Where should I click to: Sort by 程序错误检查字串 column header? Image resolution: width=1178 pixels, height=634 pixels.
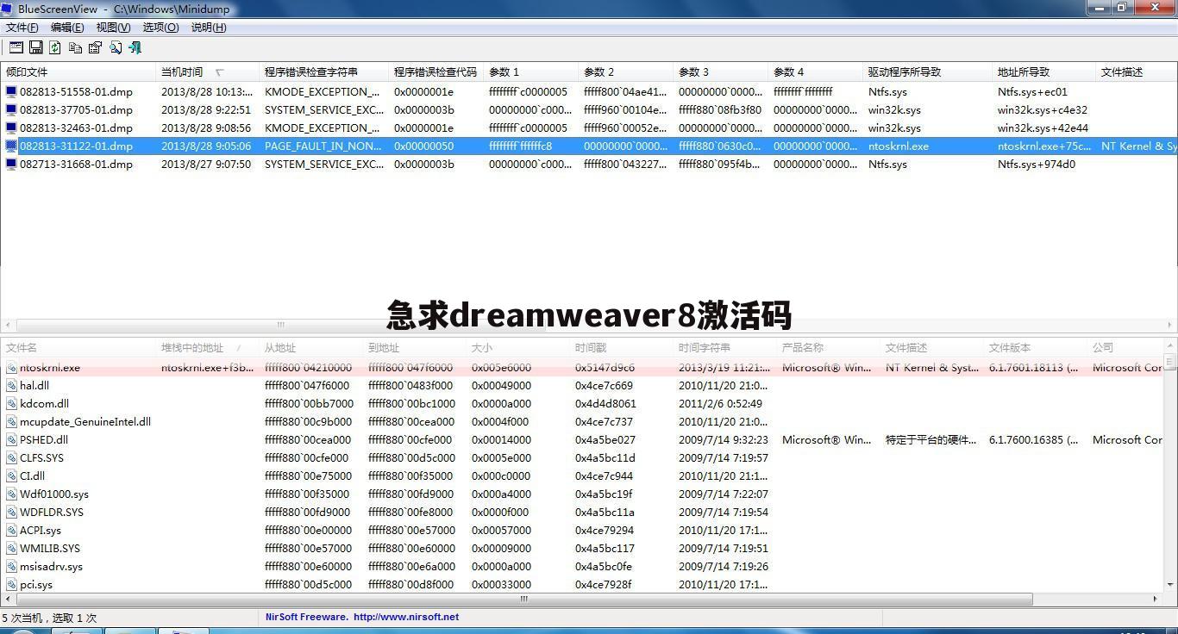pyautogui.click(x=323, y=72)
